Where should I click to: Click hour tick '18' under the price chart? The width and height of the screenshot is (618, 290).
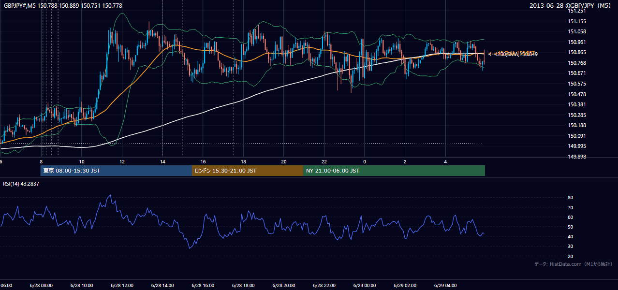(x=243, y=161)
